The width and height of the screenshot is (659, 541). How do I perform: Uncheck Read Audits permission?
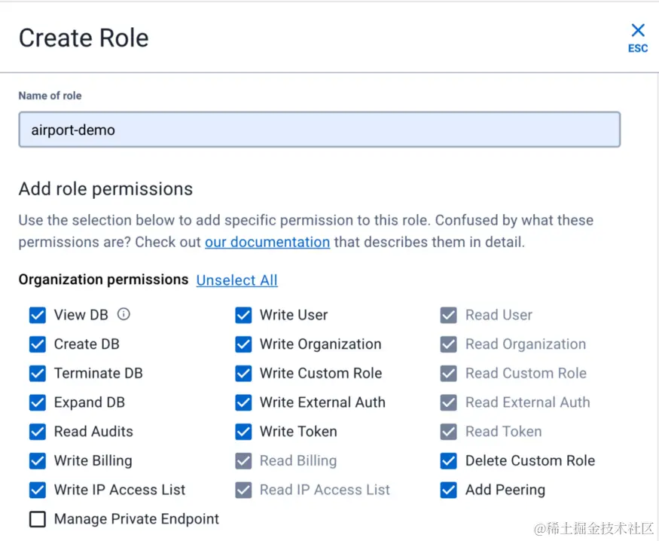(x=38, y=432)
